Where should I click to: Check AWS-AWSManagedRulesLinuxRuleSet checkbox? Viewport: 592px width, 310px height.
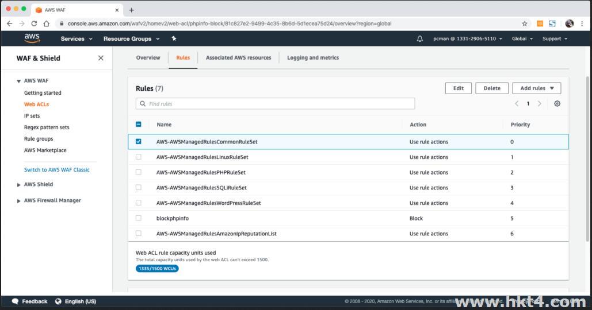[139, 157]
